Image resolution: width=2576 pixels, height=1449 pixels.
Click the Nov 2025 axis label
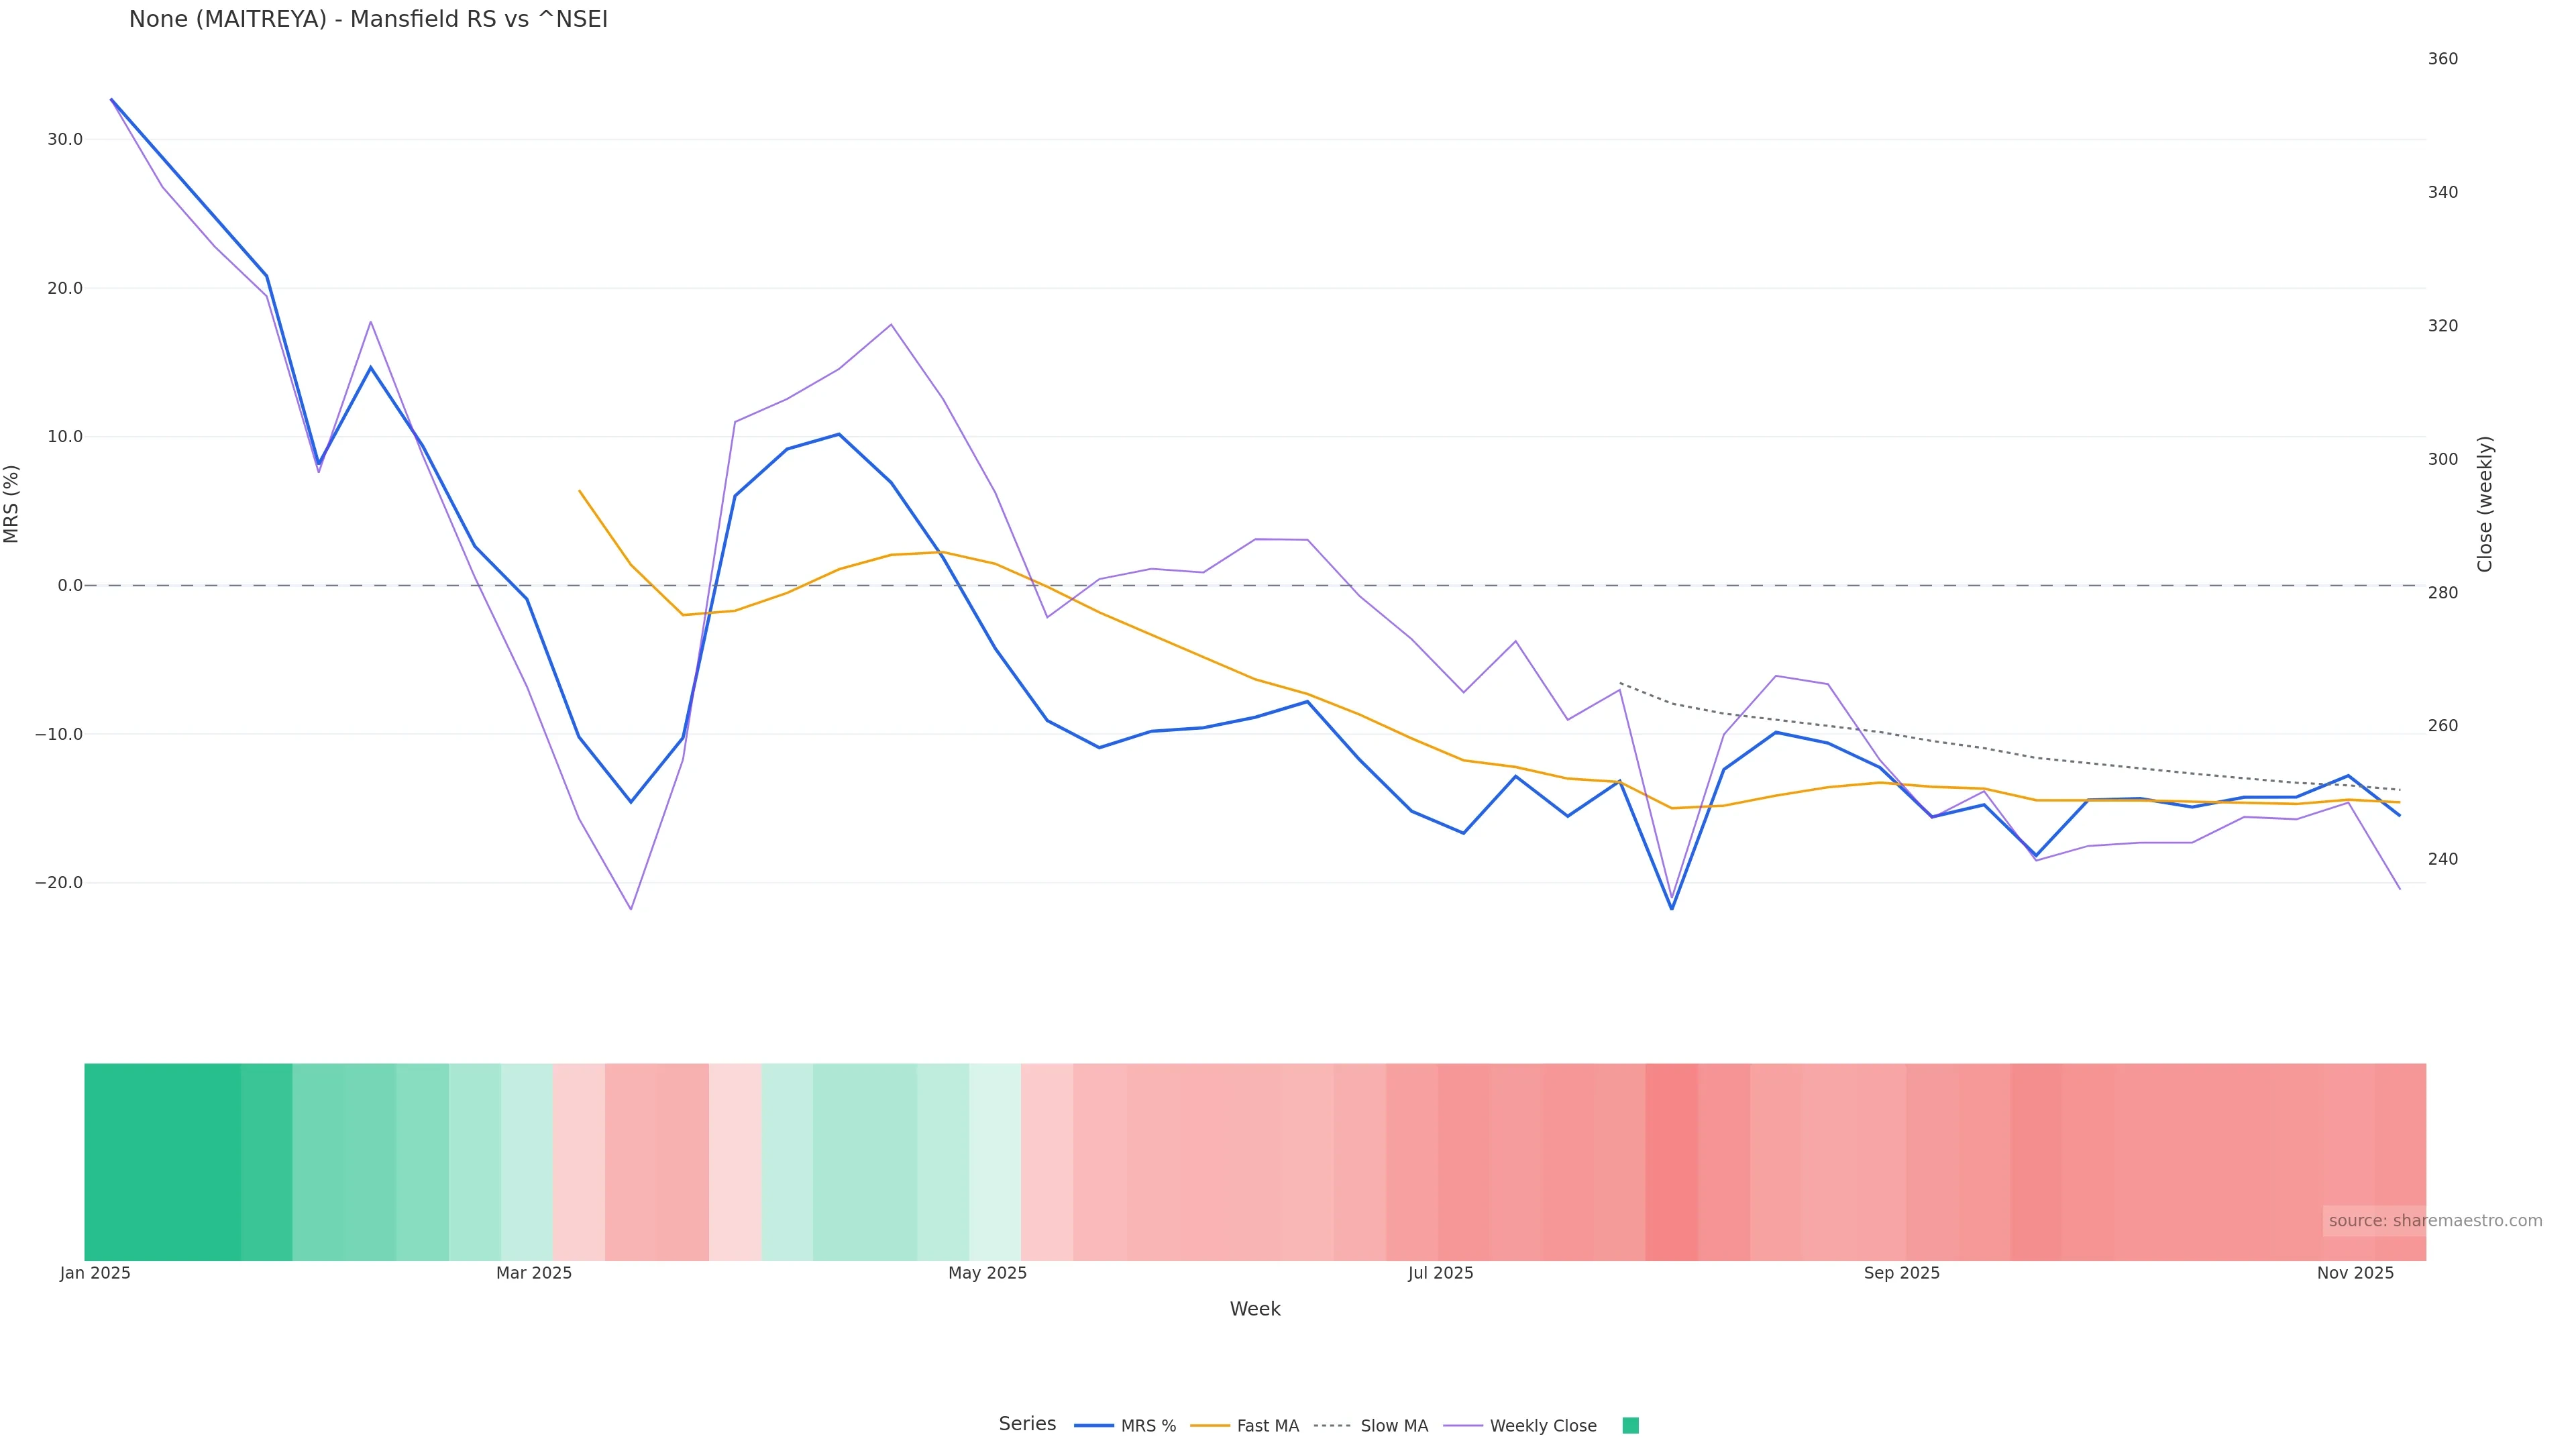coord(2355,1273)
